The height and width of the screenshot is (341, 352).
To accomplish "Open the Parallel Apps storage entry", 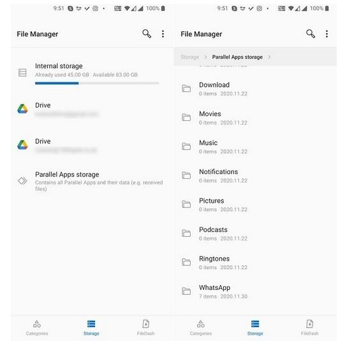I will click(92, 181).
